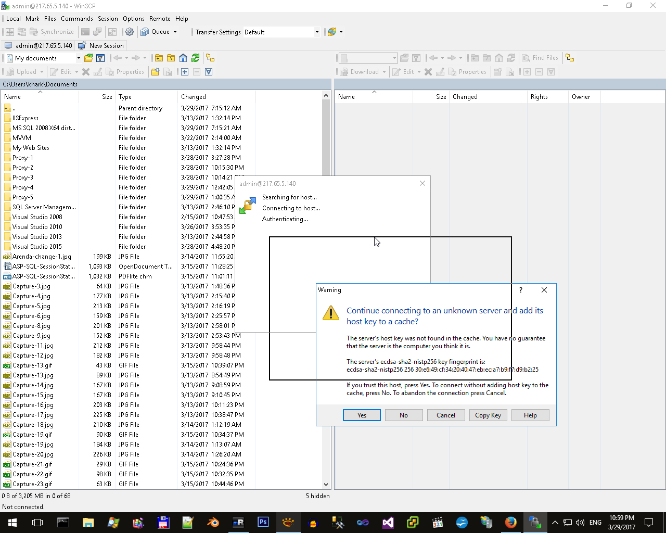Click the local scrollbar down arrow
Image resolution: width=666 pixels, height=533 pixels.
[x=326, y=484]
